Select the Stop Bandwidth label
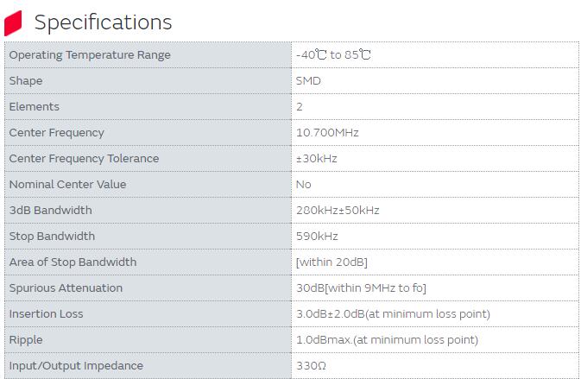 pos(52,237)
